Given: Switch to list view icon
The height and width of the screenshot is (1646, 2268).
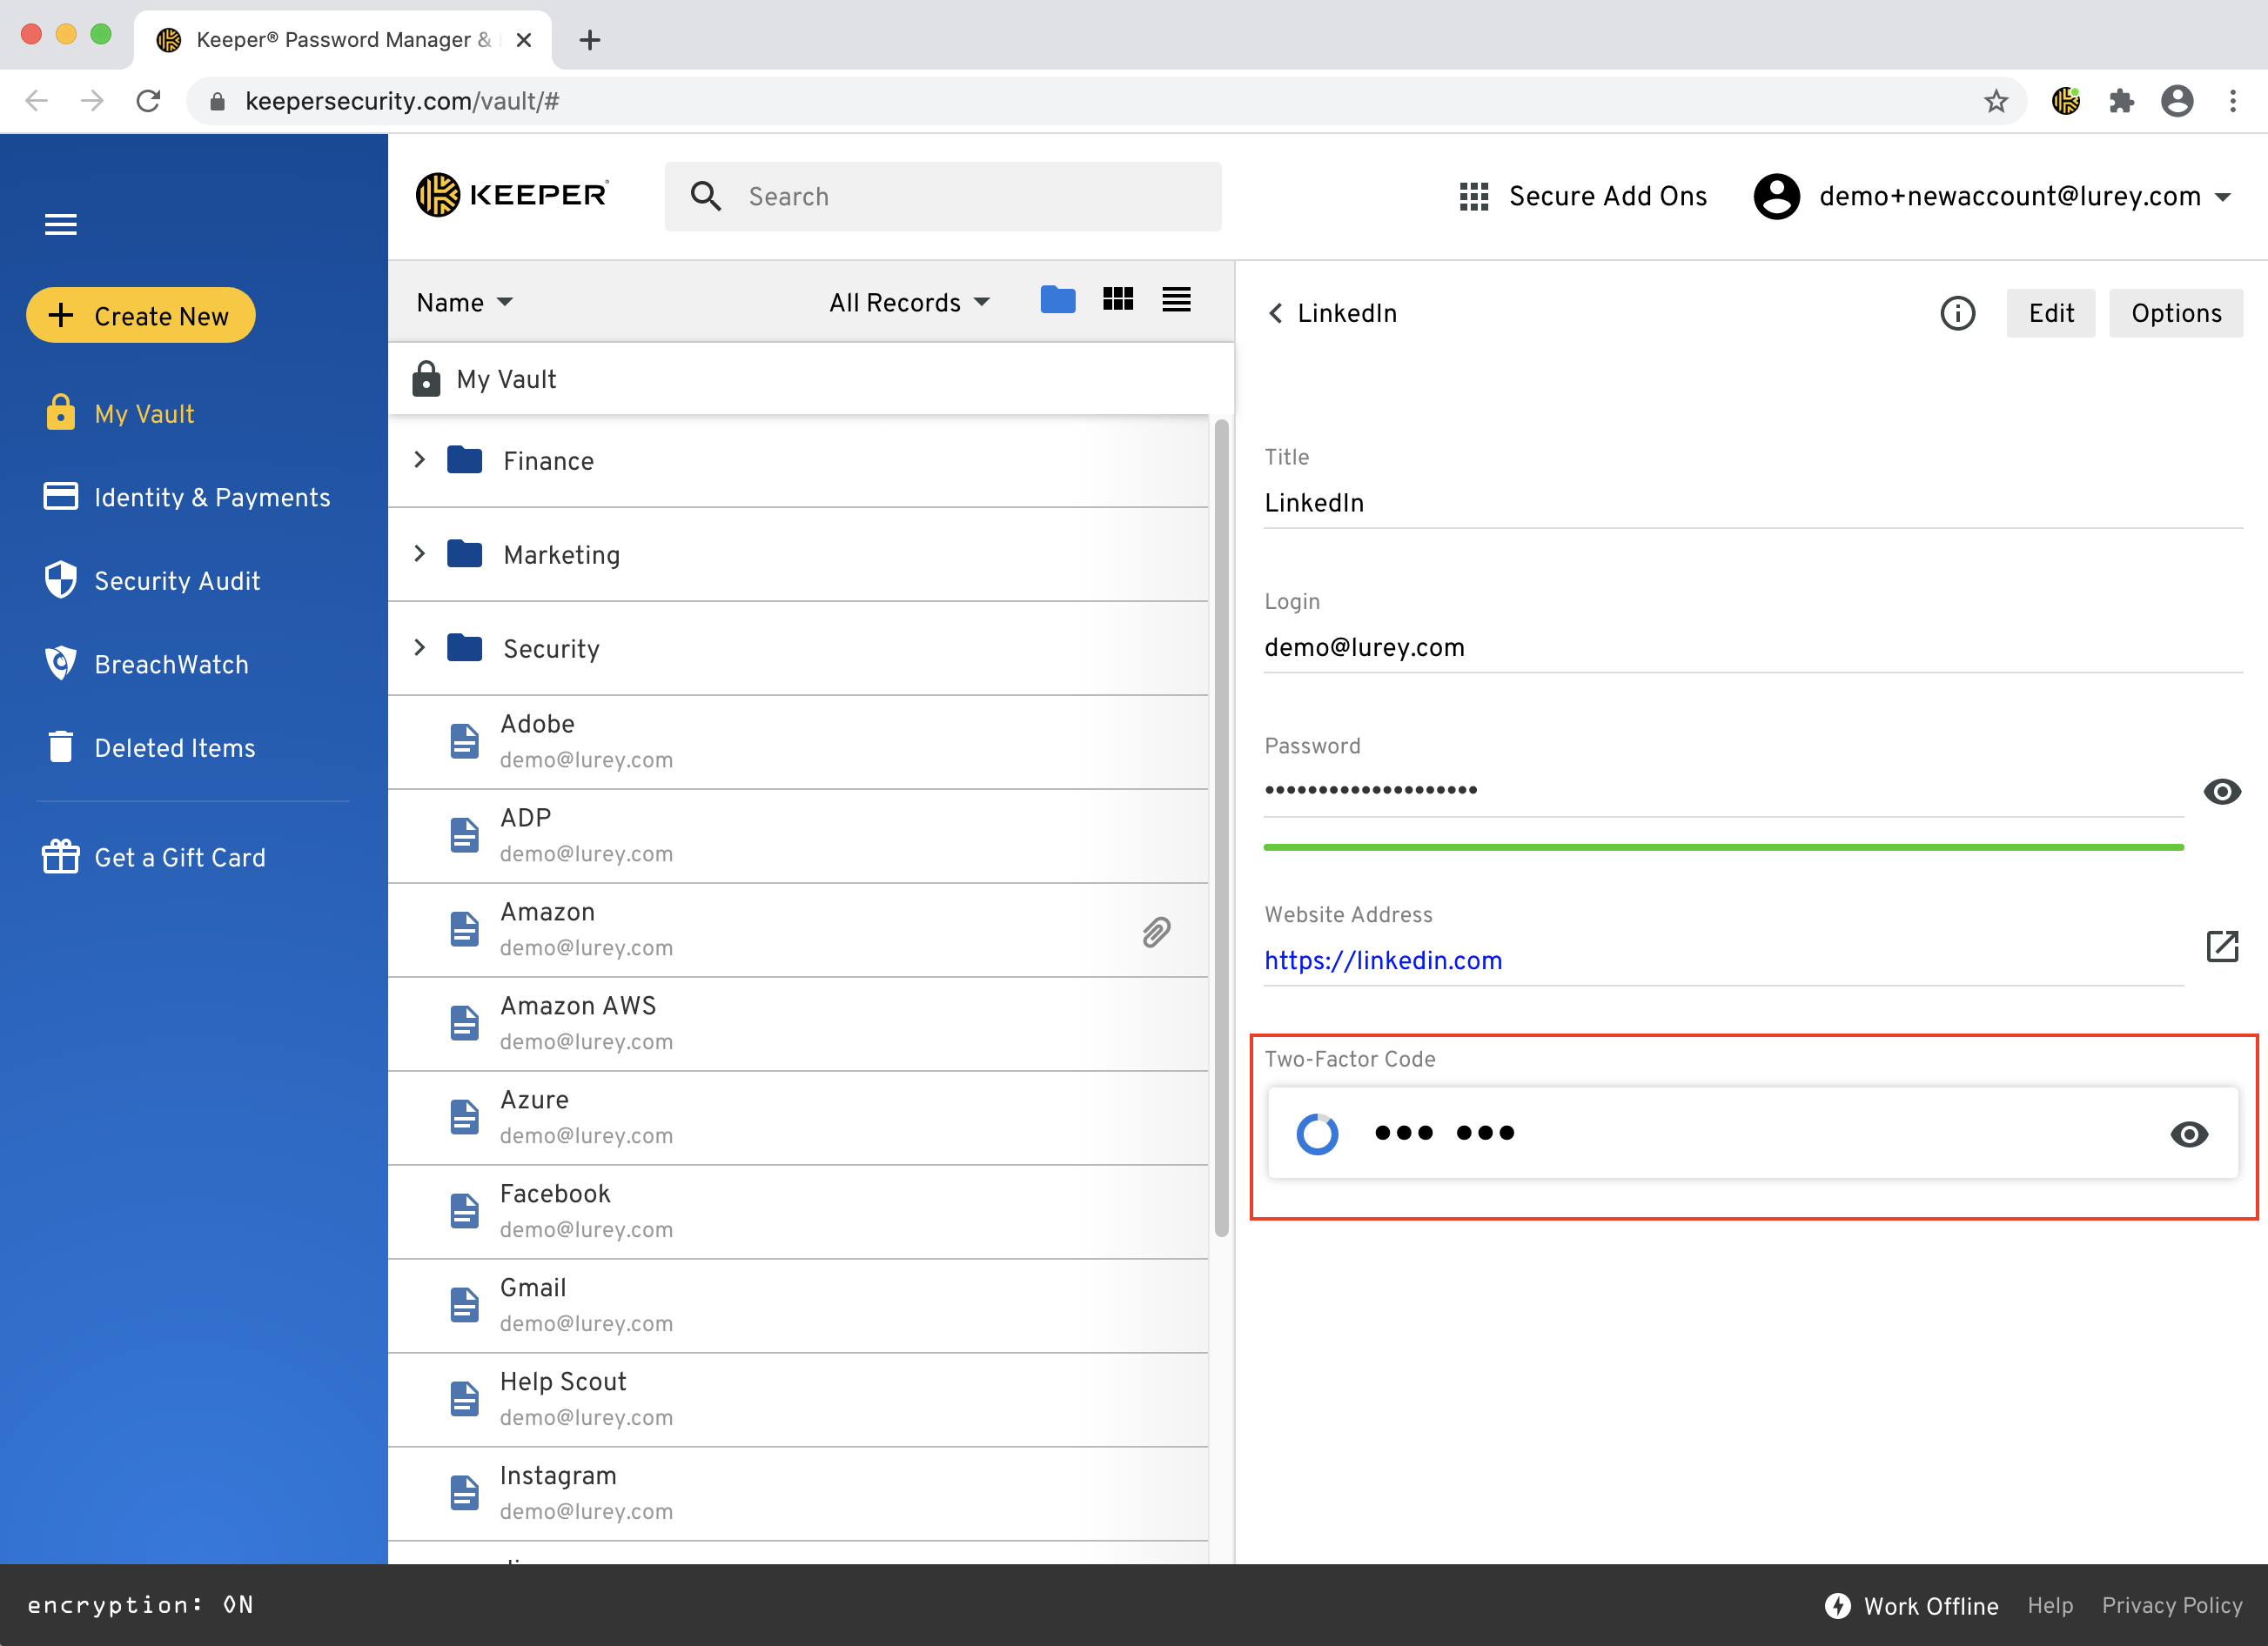Looking at the screenshot, I should (x=1176, y=298).
